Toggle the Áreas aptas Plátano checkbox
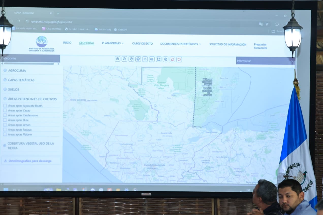Screen dimensions: 323x215 (5, 134)
